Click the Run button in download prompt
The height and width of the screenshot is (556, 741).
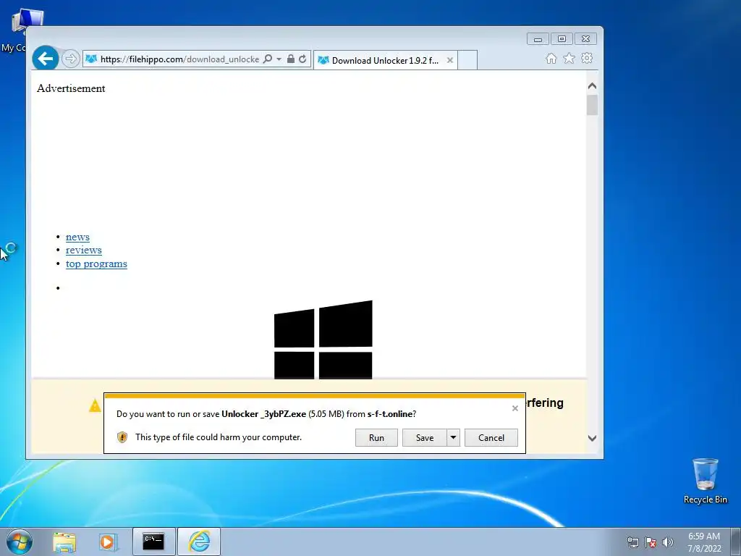pyautogui.click(x=376, y=437)
